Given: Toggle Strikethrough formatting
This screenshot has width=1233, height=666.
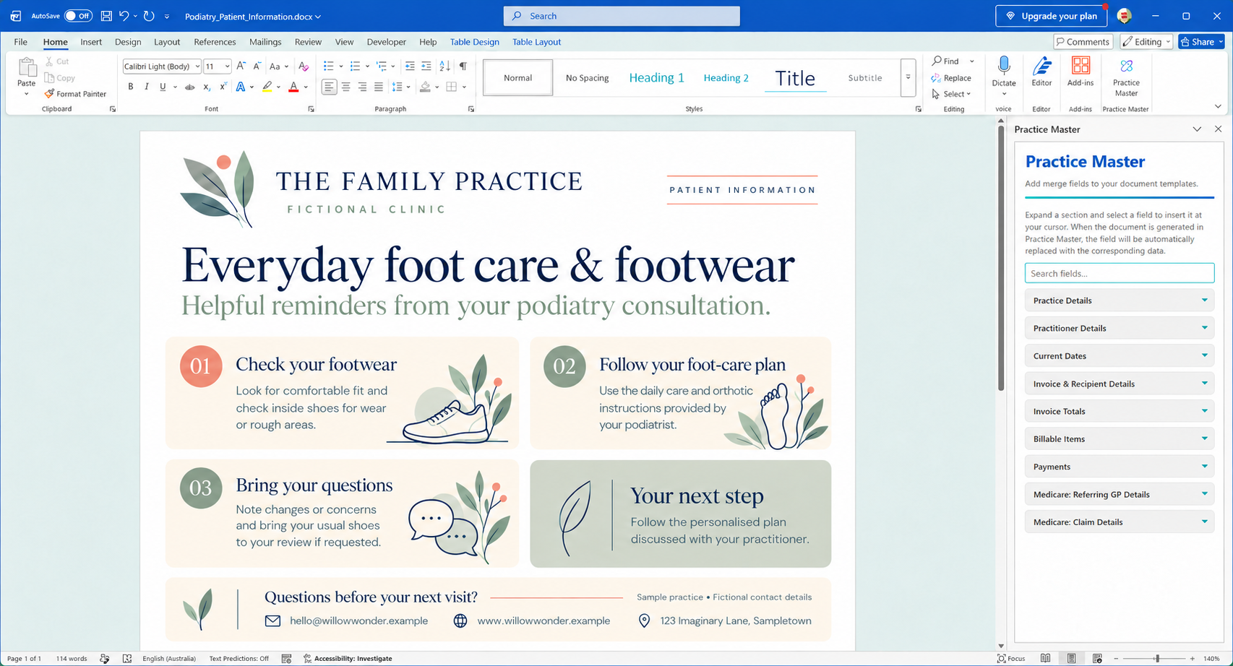Looking at the screenshot, I should 189,87.
